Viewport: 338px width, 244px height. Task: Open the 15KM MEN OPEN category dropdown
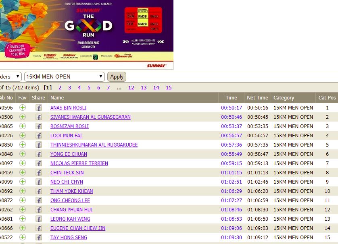[x=65, y=77]
